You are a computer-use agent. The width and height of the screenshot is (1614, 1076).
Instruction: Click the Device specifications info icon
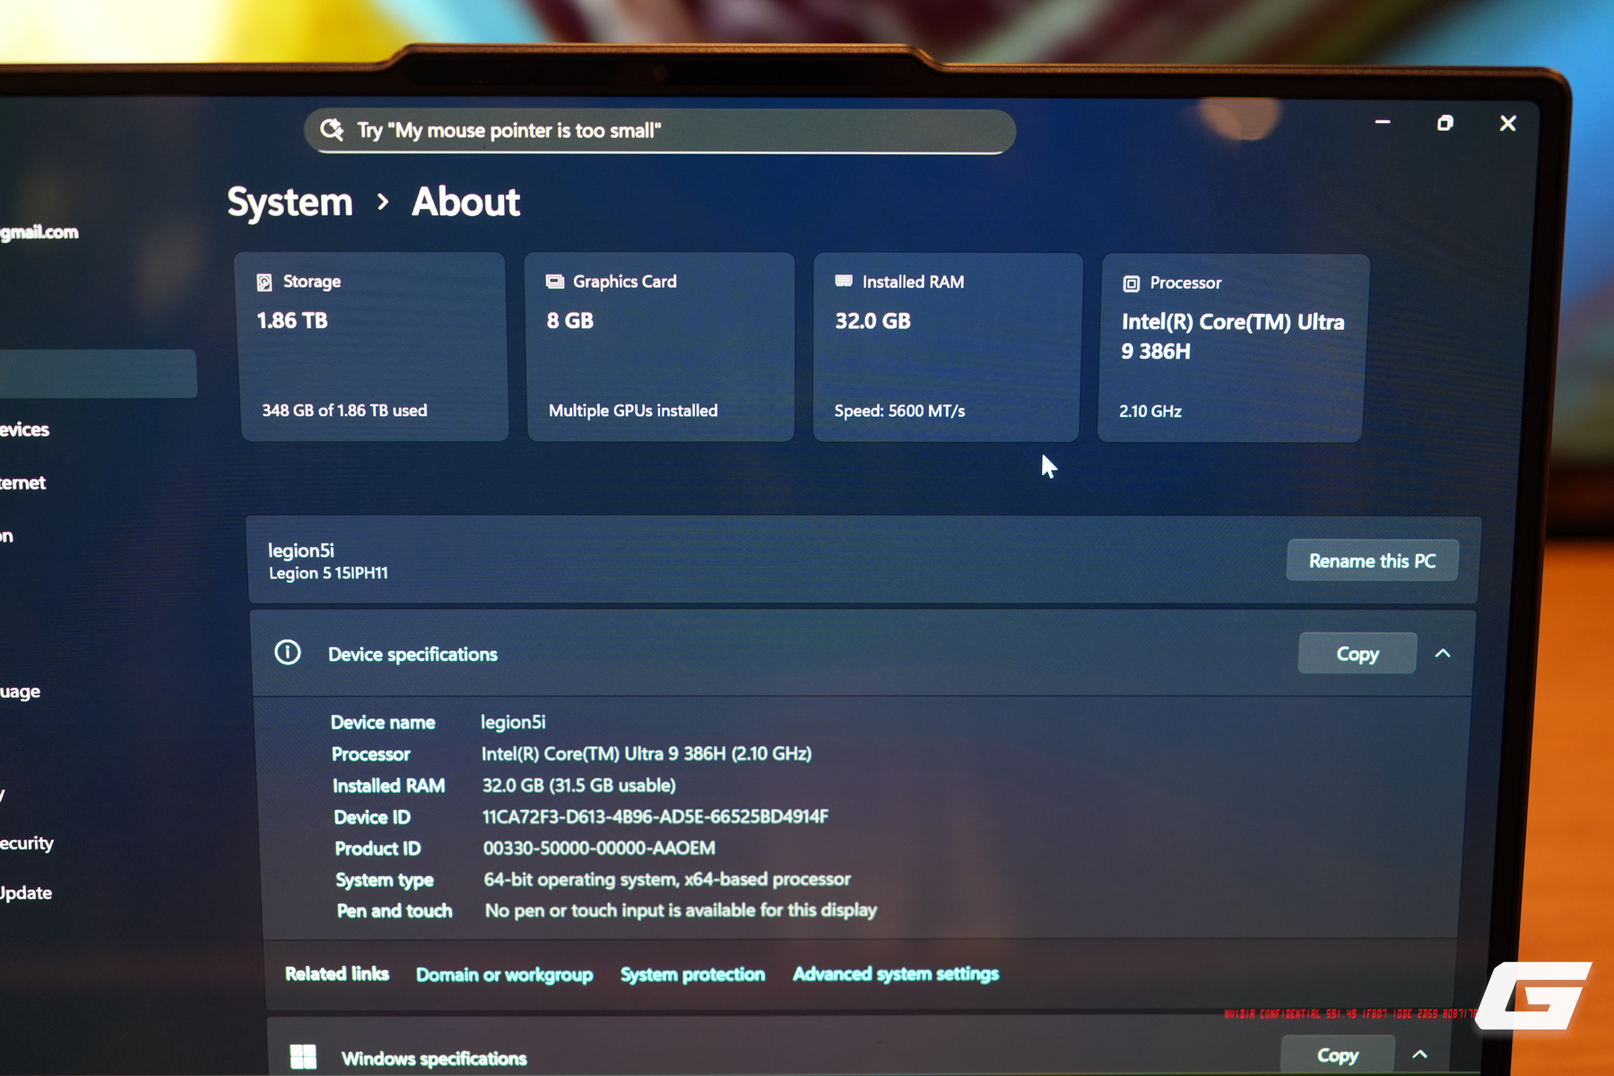[x=288, y=653]
